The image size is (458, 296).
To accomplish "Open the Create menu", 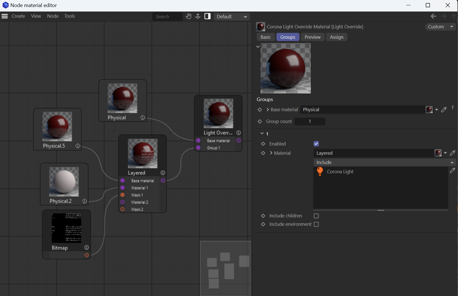I will 18,16.
